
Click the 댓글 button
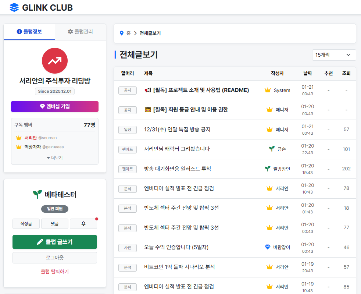[x=54, y=223]
